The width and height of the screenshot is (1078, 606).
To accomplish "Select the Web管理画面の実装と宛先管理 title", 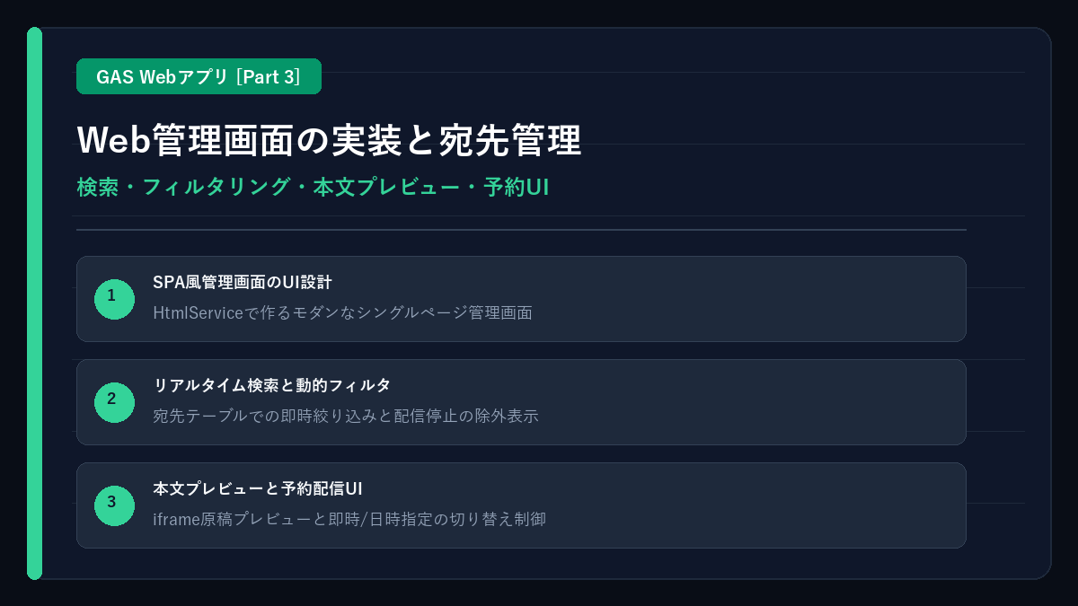I will pyautogui.click(x=329, y=140).
